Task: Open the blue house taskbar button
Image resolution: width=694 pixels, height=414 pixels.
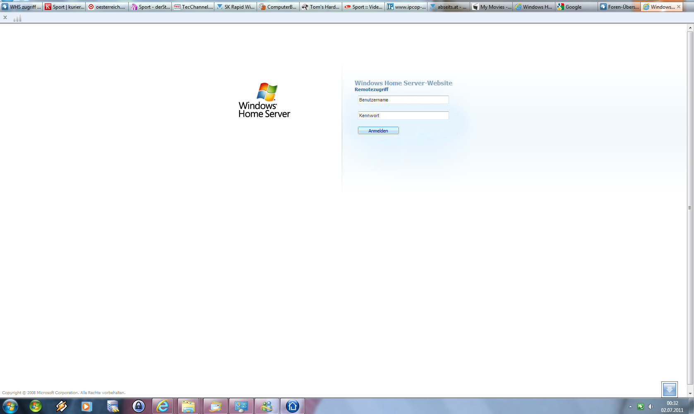Action: (293, 406)
